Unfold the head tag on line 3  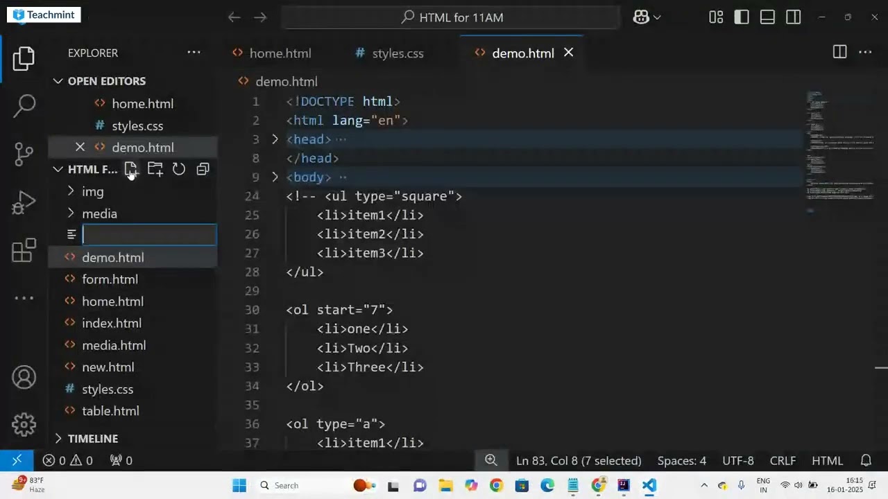click(x=275, y=139)
